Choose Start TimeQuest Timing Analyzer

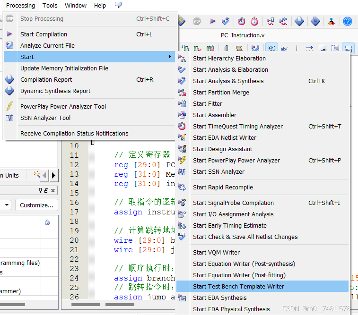tap(262, 126)
